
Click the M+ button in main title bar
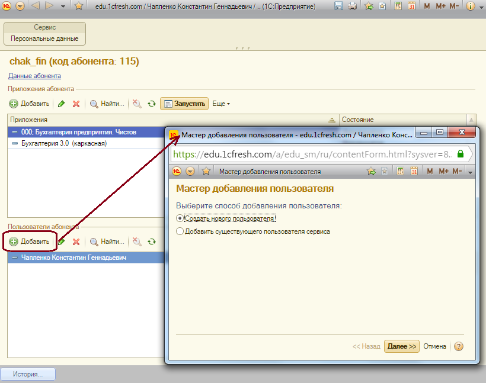point(440,6)
